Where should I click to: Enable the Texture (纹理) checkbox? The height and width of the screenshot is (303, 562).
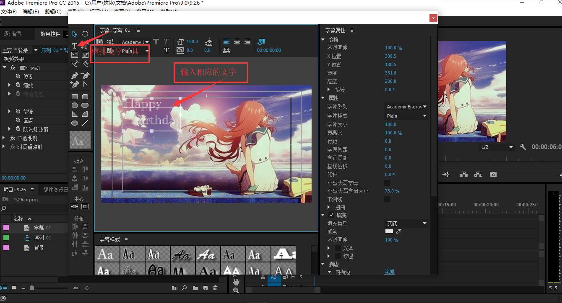click(x=338, y=256)
